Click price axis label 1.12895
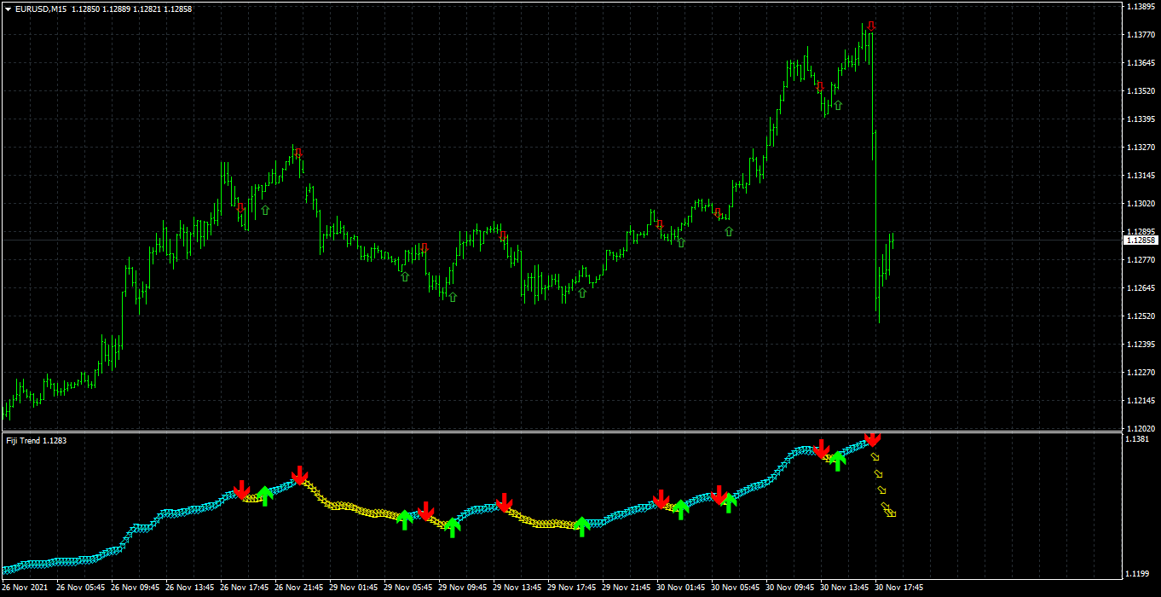This screenshot has height=597, width=1161. pos(1141,232)
